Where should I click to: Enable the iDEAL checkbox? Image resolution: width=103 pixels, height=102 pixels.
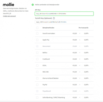(x=37, y=66)
